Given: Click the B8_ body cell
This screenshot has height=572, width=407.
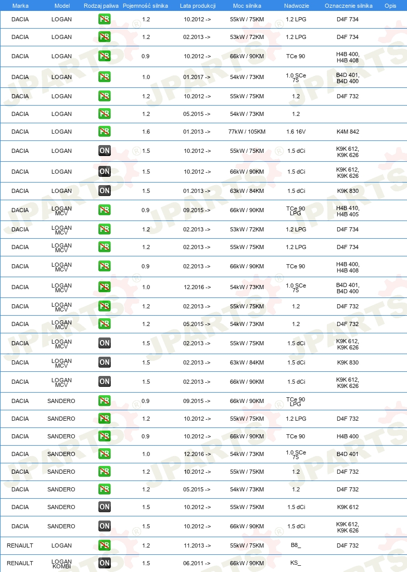Looking at the screenshot, I should (x=296, y=545).
